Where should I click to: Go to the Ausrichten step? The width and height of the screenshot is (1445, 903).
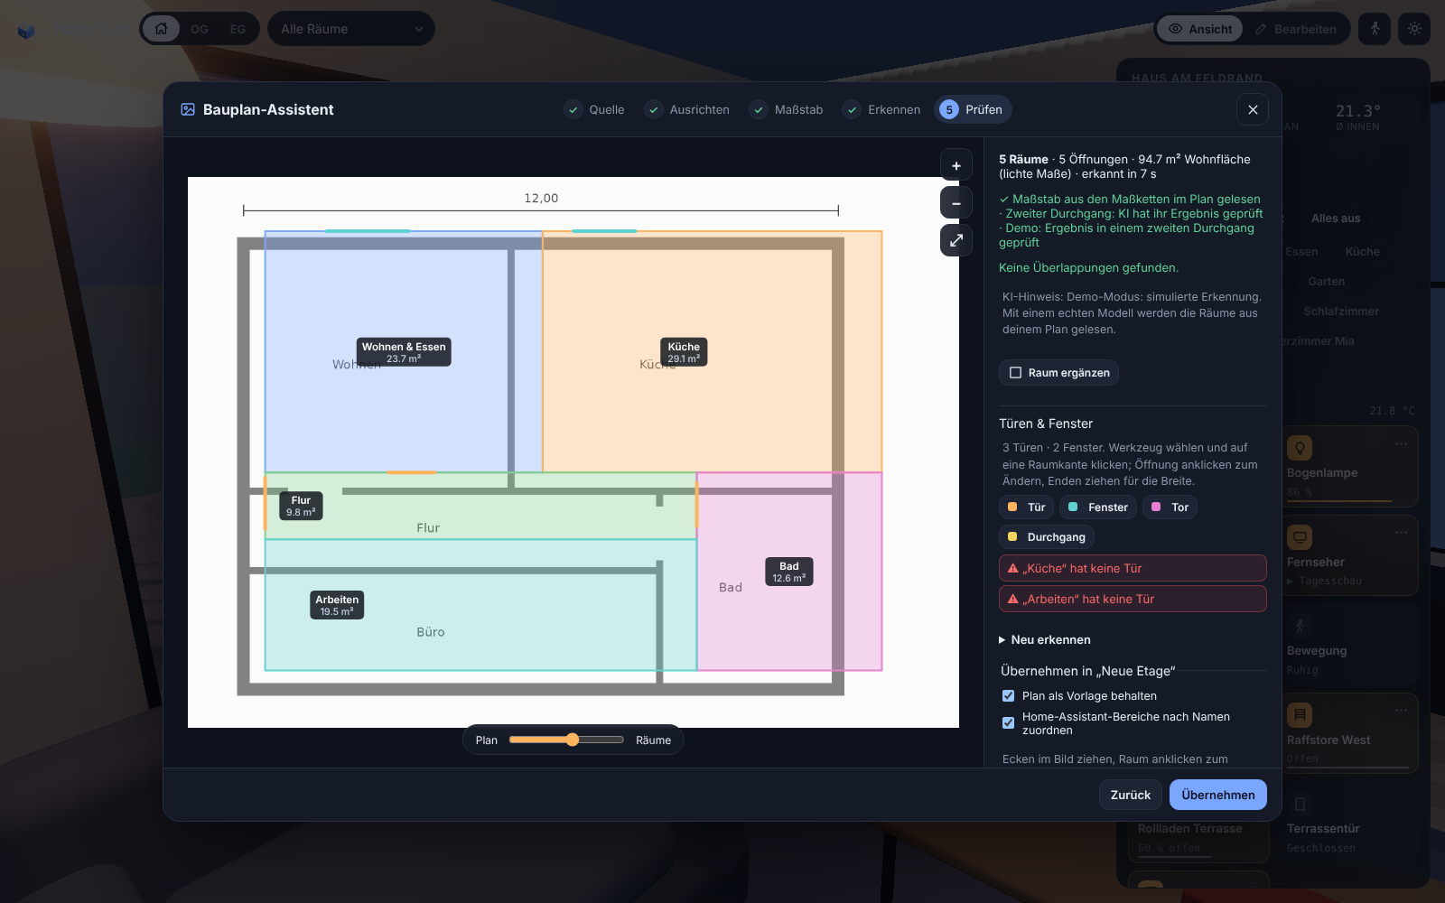click(687, 110)
